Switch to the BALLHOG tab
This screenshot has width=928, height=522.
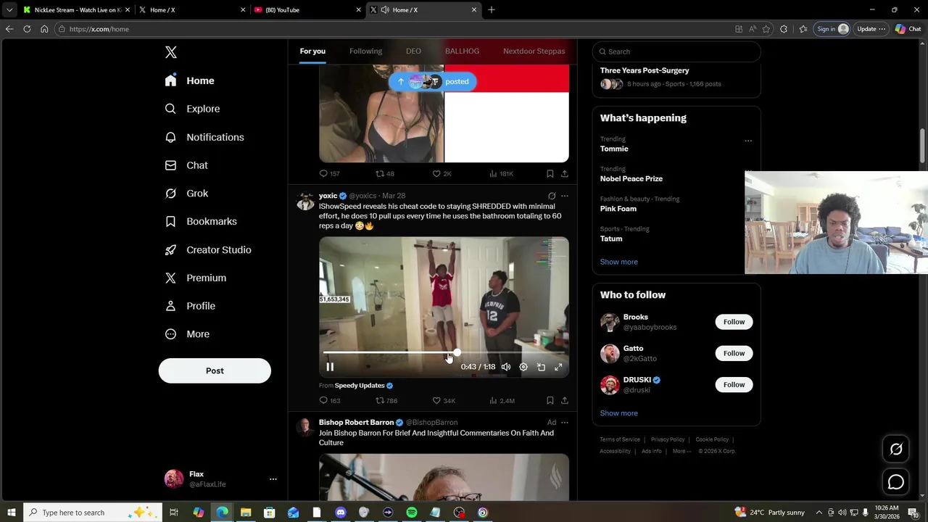[462, 51]
